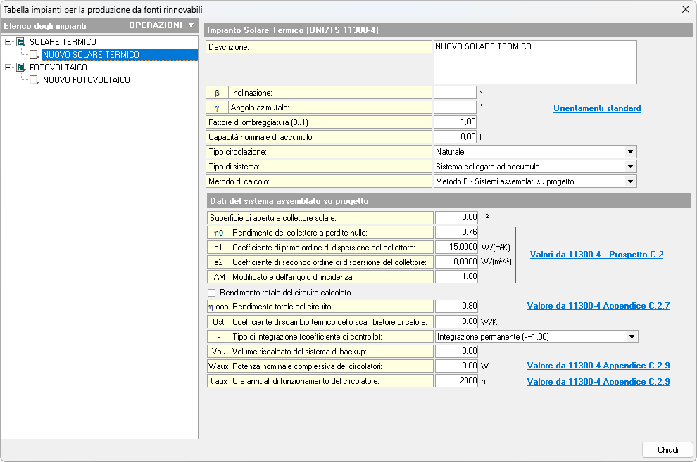Viewport: 697px width, 462px height.
Task: Click the SOLARE TERMICO category tree icon
Action: pyautogui.click(x=20, y=42)
